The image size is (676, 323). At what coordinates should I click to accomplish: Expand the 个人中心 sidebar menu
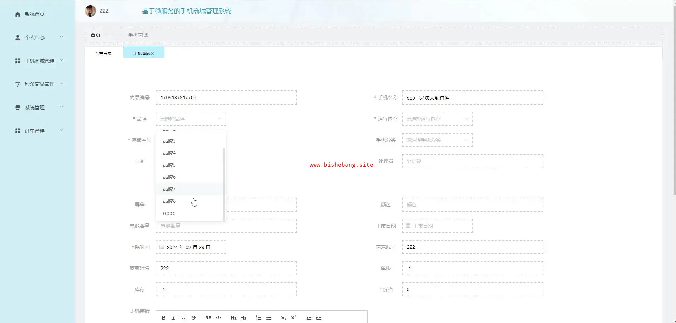62,37
